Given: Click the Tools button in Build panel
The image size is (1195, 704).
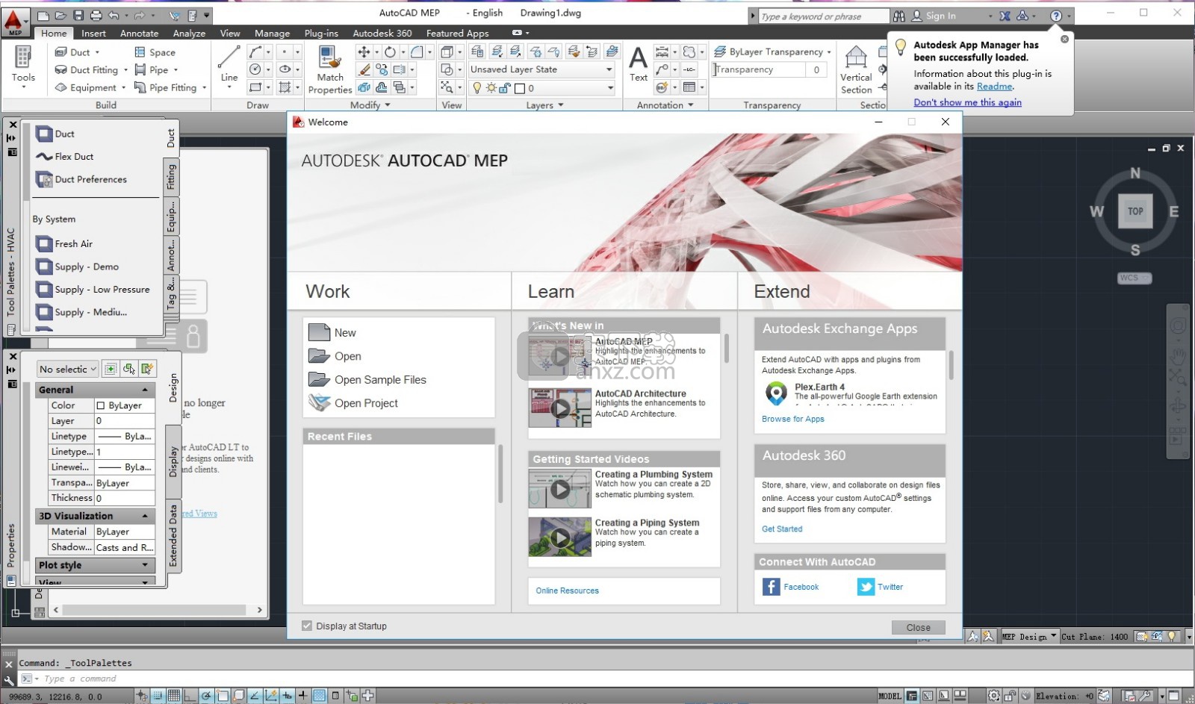Looking at the screenshot, I should click(23, 67).
